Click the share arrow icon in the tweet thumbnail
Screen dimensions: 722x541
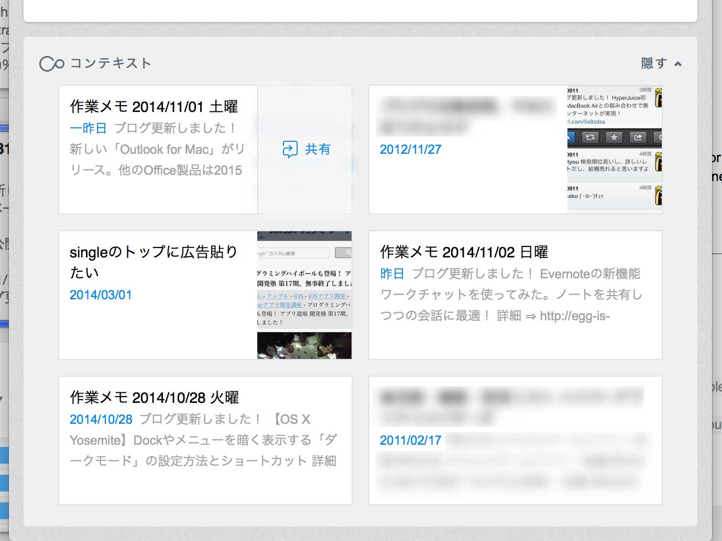click(x=638, y=137)
